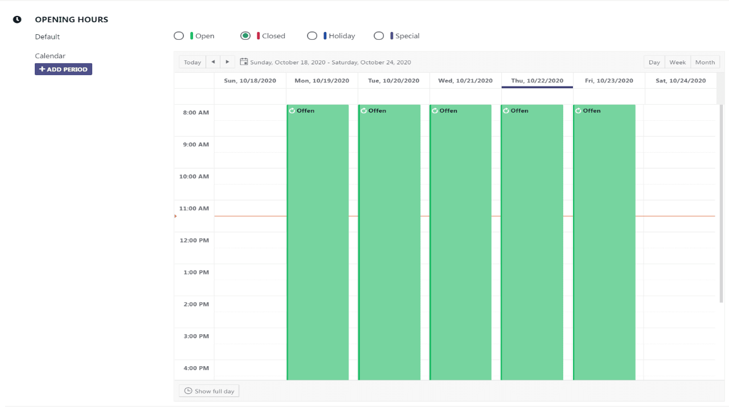The width and height of the screenshot is (729, 410).
Task: Go to previous week using left arrow
Action: coord(213,62)
